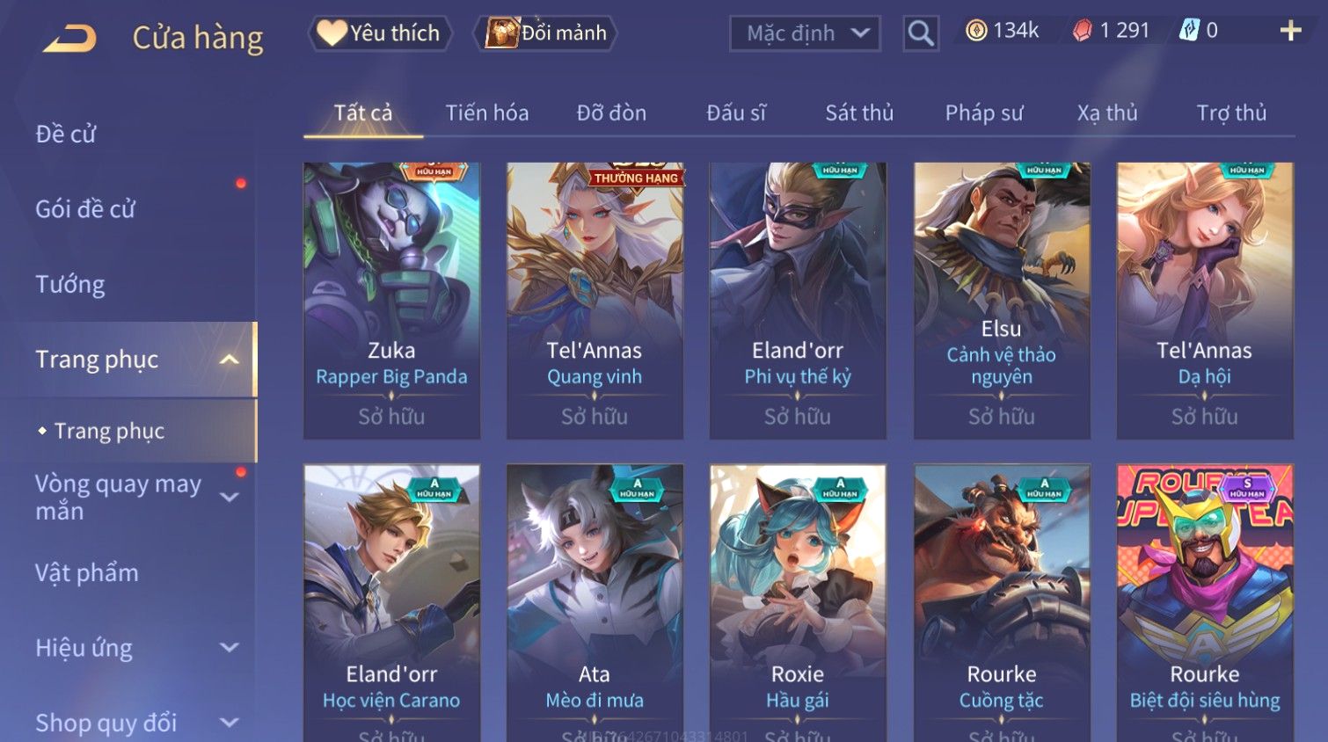Open the Mặc định sort dropdown
Screen dimensions: 1328x742
pyautogui.click(x=805, y=33)
